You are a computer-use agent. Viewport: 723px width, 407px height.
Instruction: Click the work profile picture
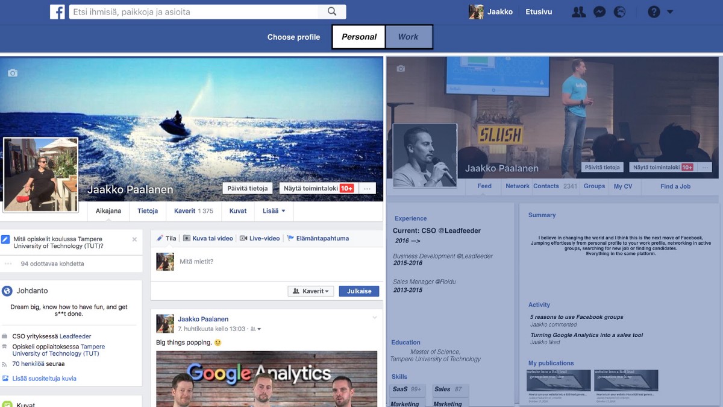pos(425,155)
